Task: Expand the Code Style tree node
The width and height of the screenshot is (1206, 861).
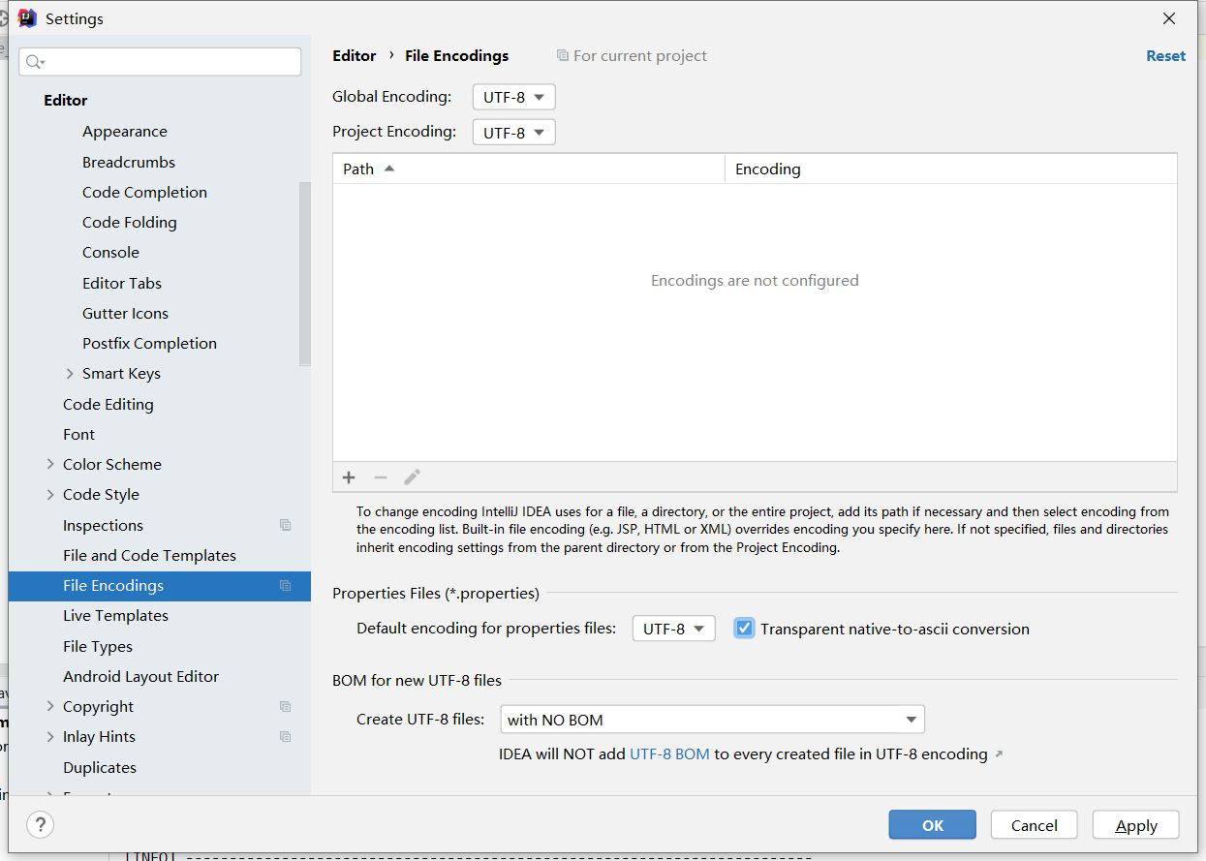Action: [50, 494]
